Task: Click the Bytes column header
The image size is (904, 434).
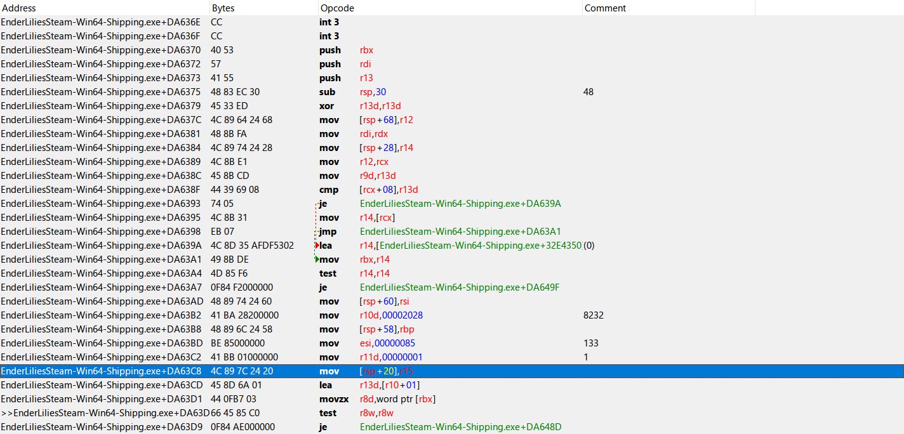Action: pos(223,8)
